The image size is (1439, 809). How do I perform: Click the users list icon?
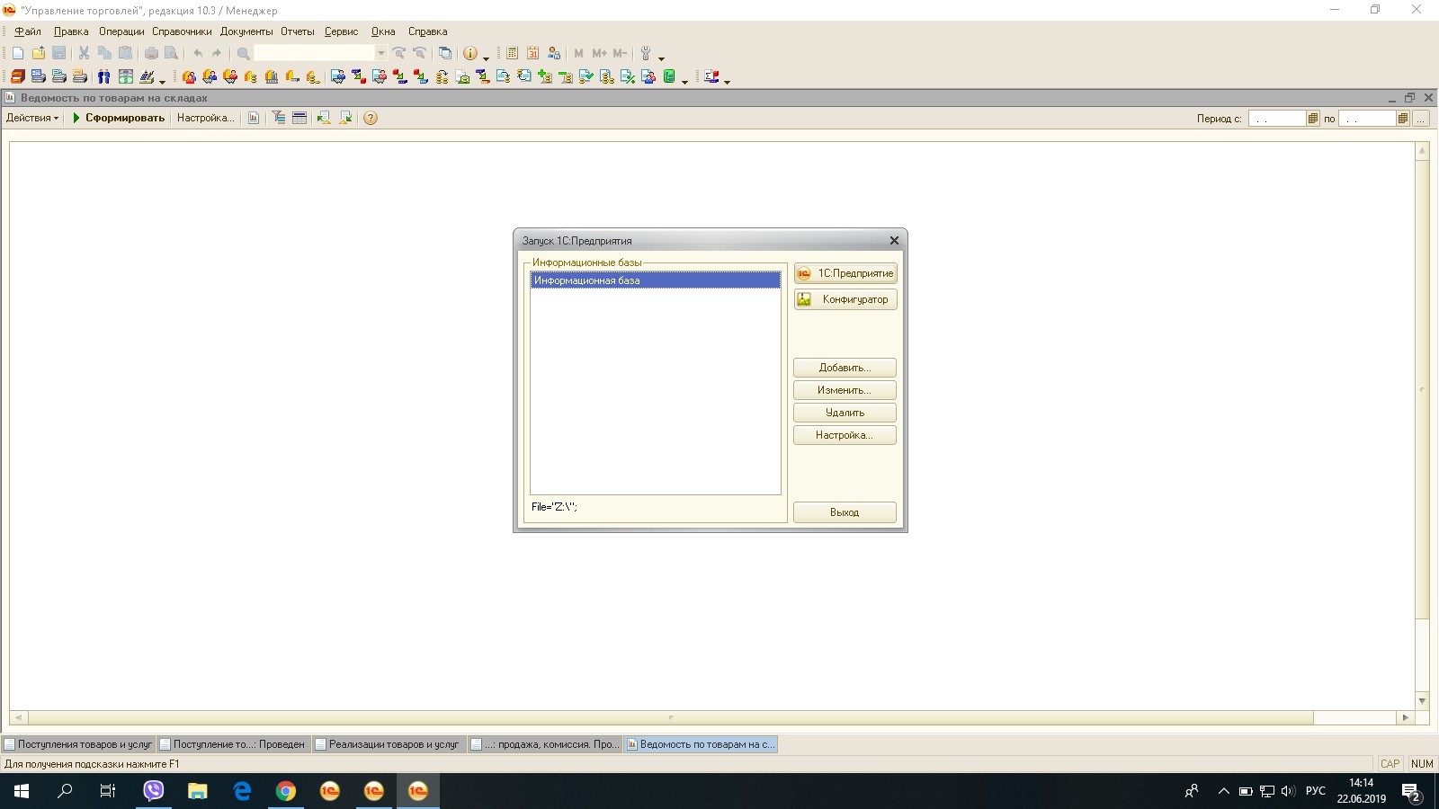click(x=554, y=53)
